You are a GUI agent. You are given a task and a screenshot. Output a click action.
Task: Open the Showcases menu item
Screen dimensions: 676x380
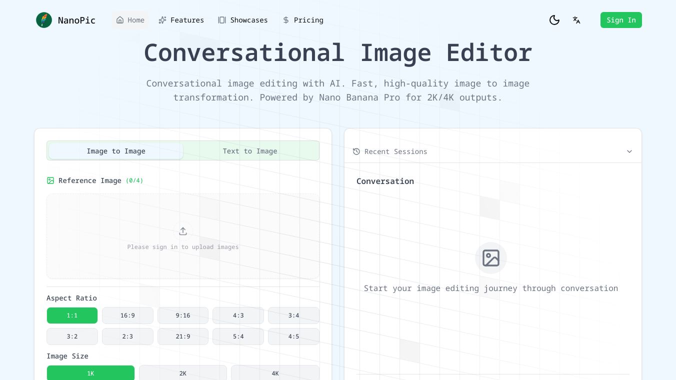tap(243, 20)
